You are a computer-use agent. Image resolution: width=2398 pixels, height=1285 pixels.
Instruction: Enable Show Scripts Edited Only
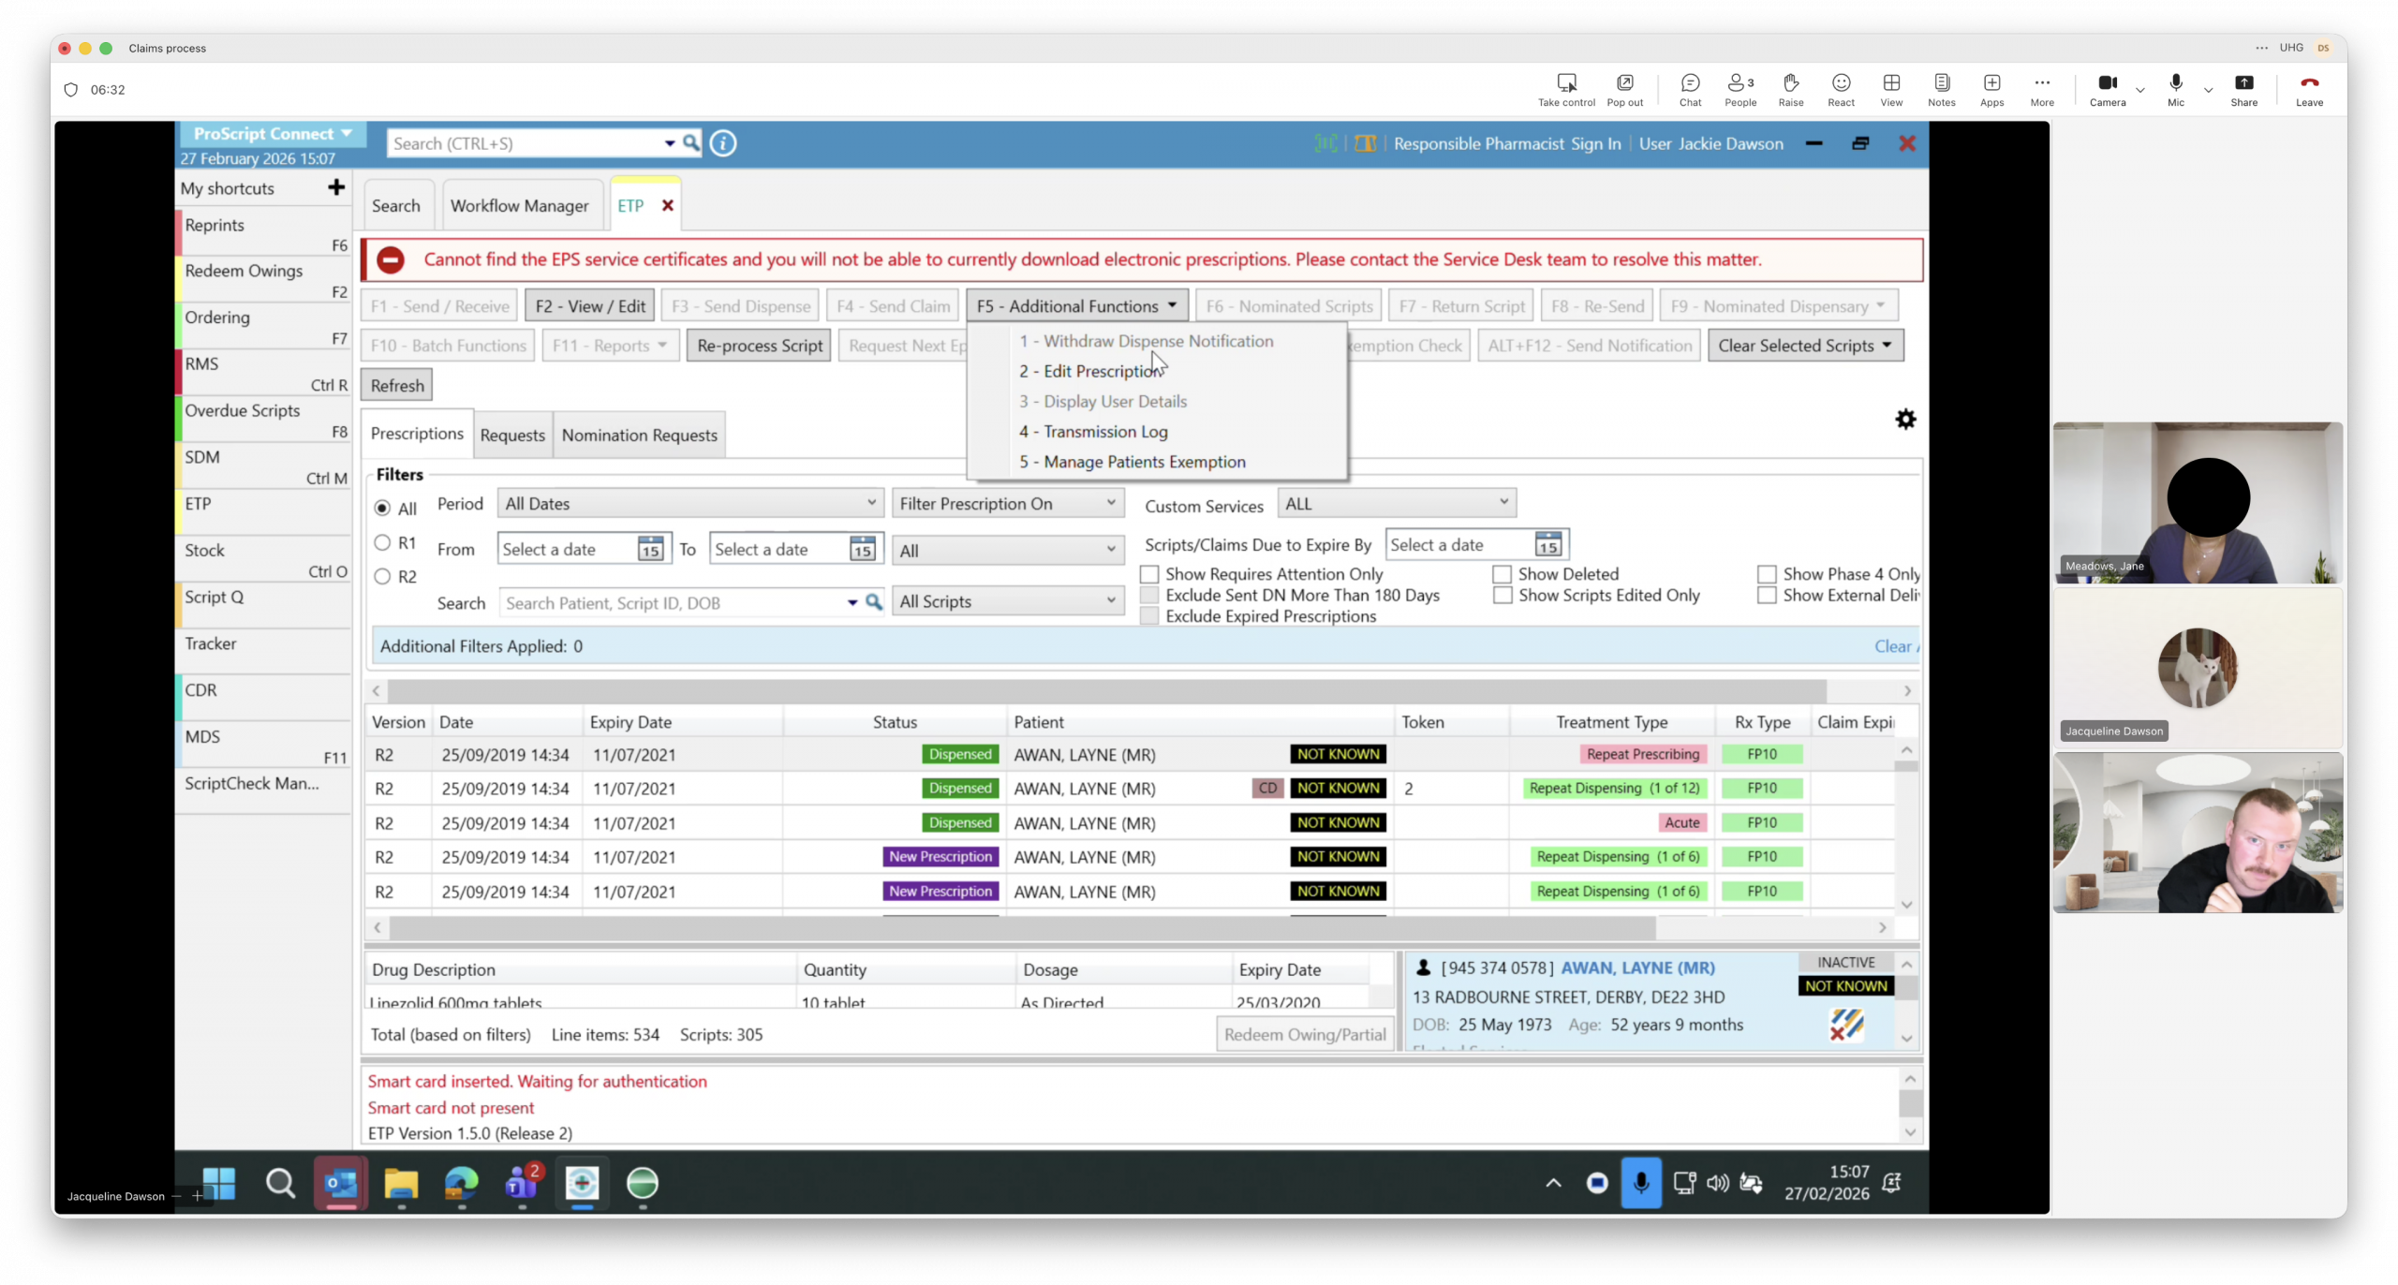1502,595
